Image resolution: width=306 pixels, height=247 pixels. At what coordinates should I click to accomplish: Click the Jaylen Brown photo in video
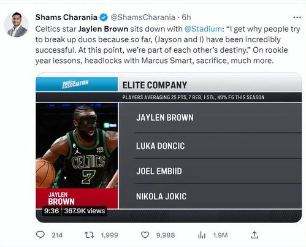[x=77, y=146]
